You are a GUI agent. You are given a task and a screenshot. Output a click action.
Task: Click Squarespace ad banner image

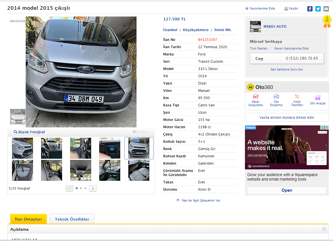click(287, 147)
